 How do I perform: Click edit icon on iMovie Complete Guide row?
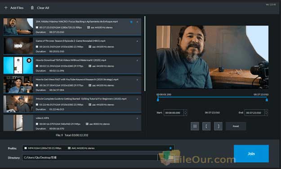tap(137, 99)
